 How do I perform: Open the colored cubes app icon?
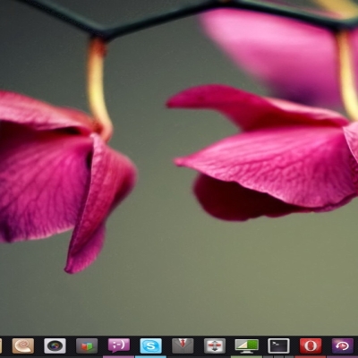click(x=87, y=346)
